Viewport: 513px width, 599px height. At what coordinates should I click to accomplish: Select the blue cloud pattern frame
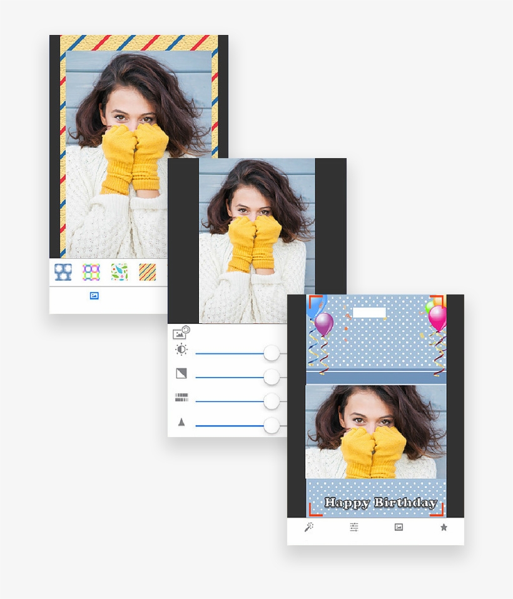tap(63, 272)
